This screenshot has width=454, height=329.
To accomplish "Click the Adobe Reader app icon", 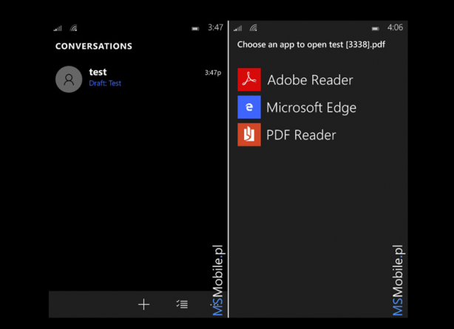I will coord(249,80).
